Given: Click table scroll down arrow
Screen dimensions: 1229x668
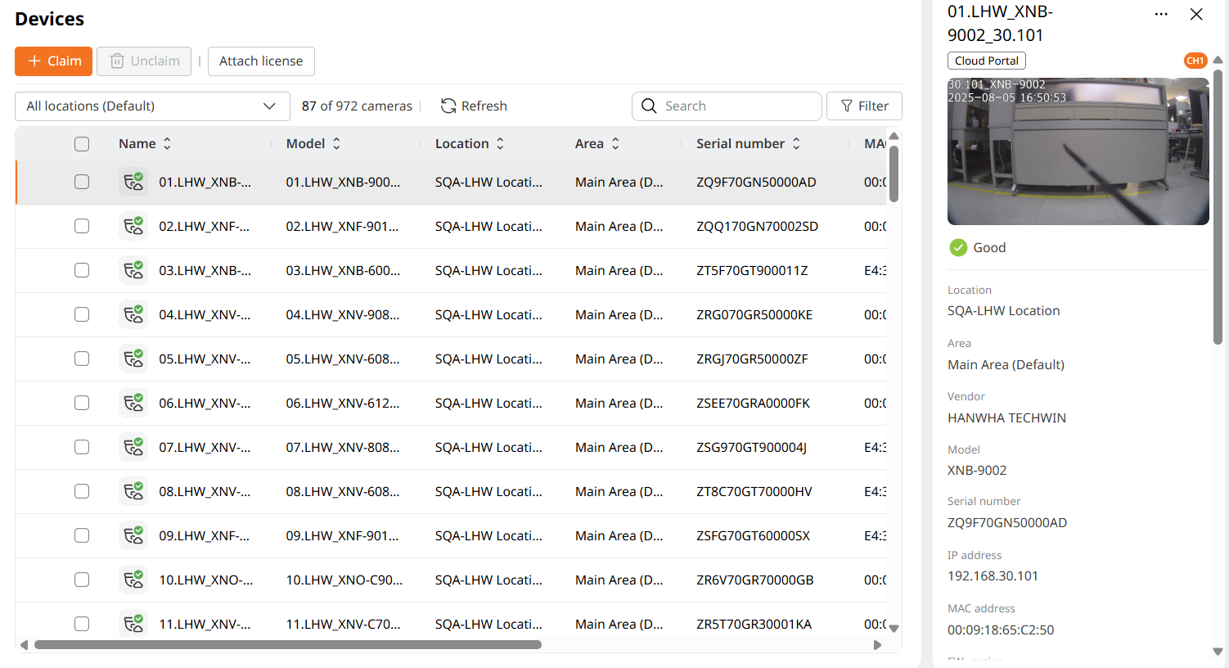Looking at the screenshot, I should (894, 629).
